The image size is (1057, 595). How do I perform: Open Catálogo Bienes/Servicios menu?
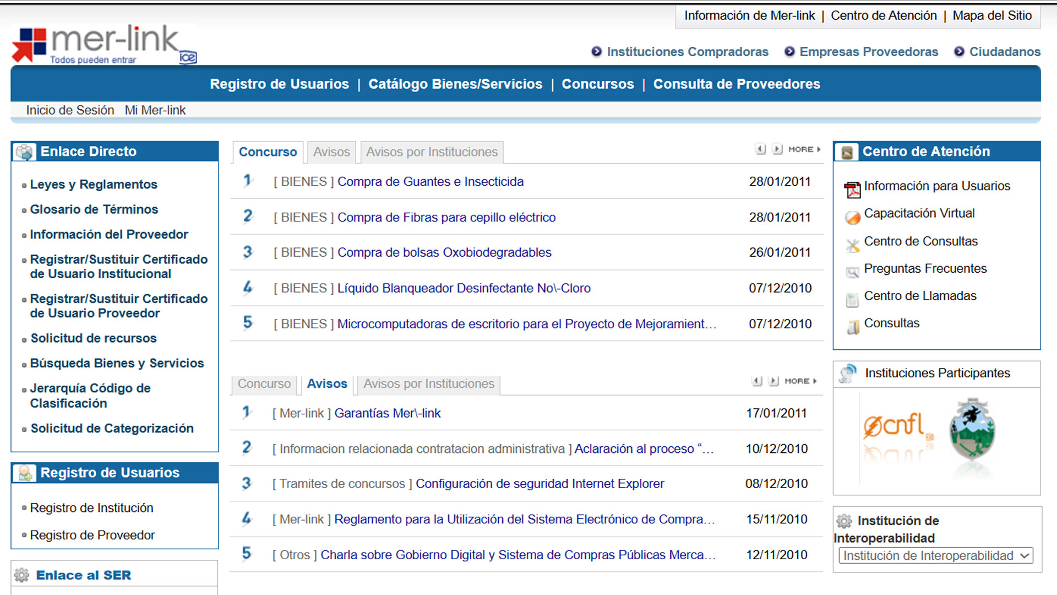[x=455, y=84]
